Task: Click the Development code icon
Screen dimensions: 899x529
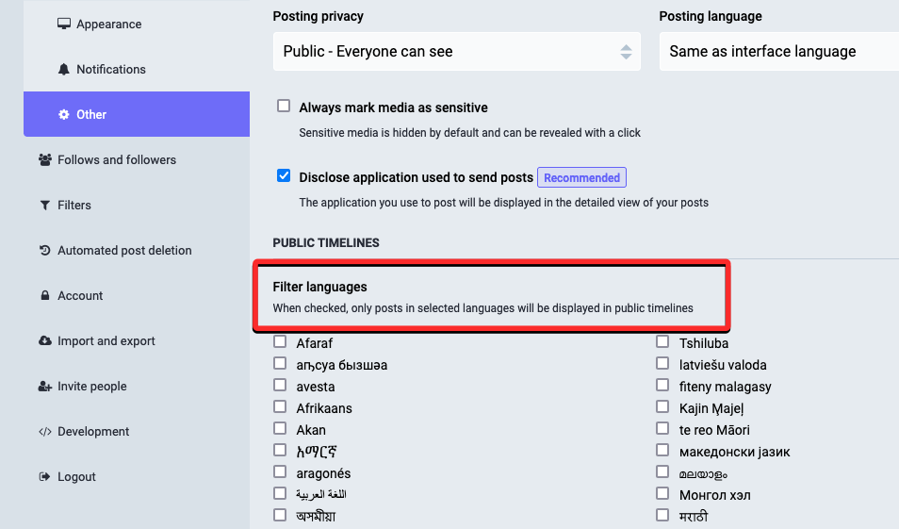Action: pyautogui.click(x=45, y=432)
